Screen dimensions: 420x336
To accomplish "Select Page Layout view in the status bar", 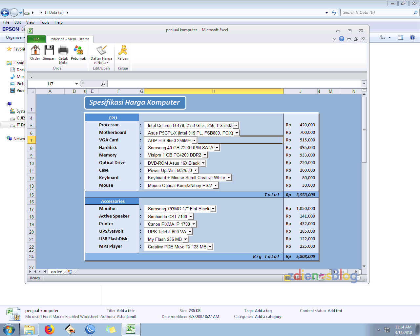I will pyautogui.click(x=294, y=278).
